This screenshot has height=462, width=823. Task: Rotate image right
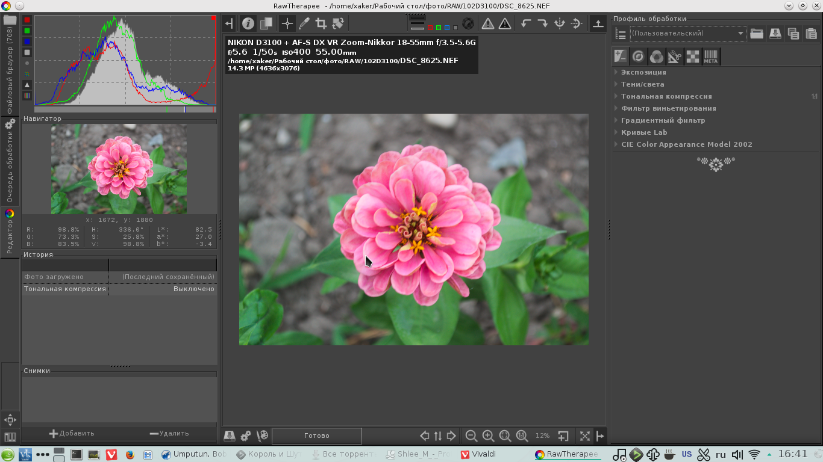point(543,23)
